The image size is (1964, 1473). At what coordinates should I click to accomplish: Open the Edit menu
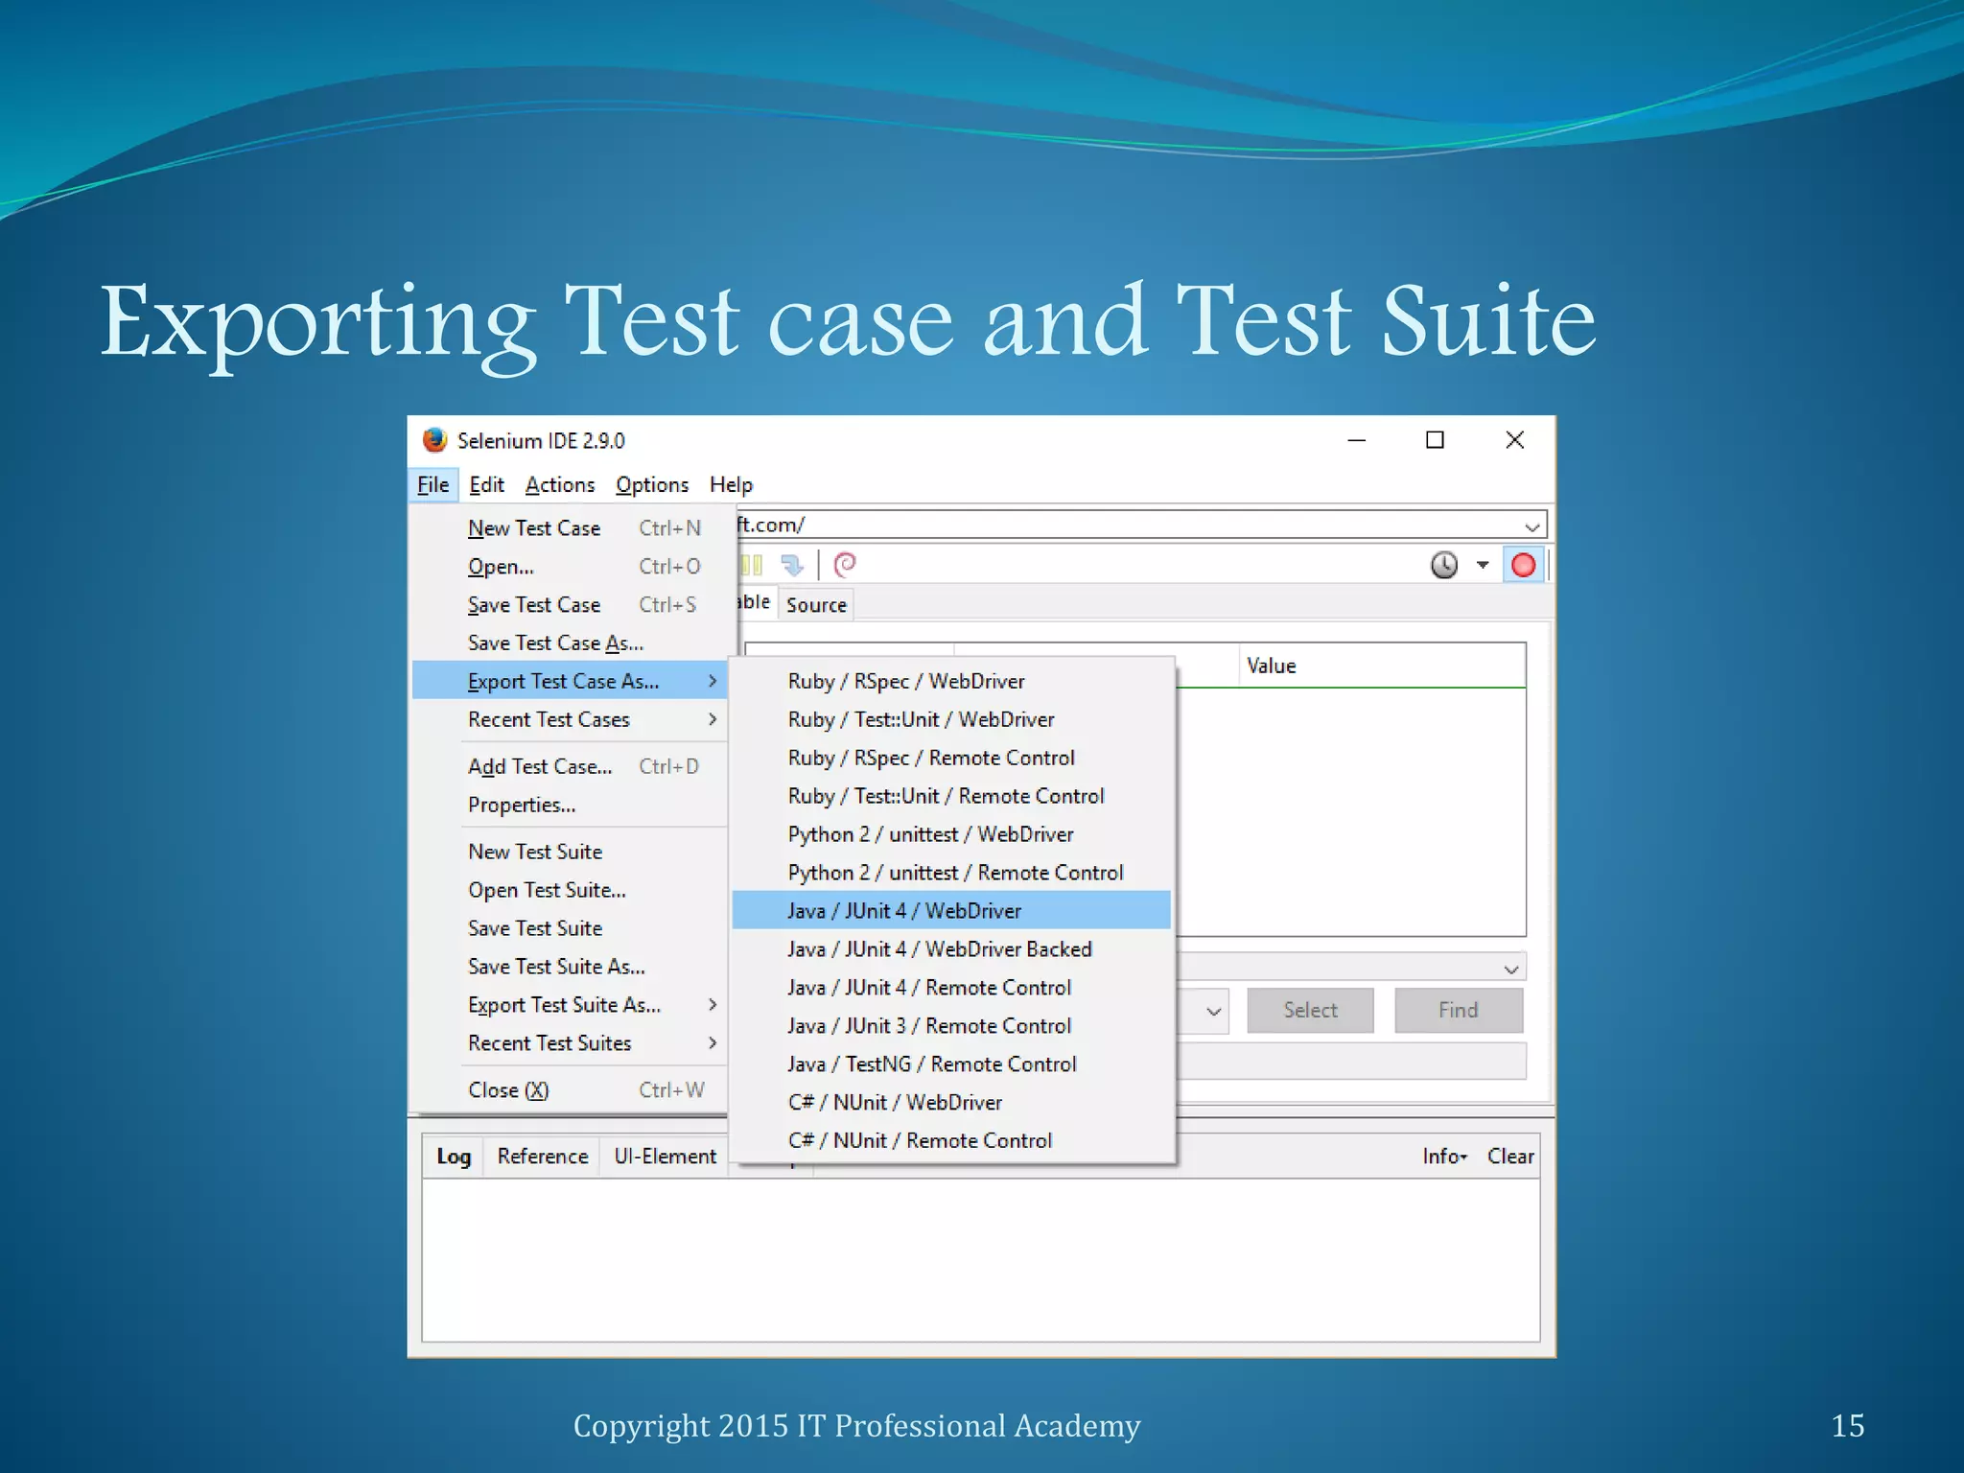coord(486,485)
